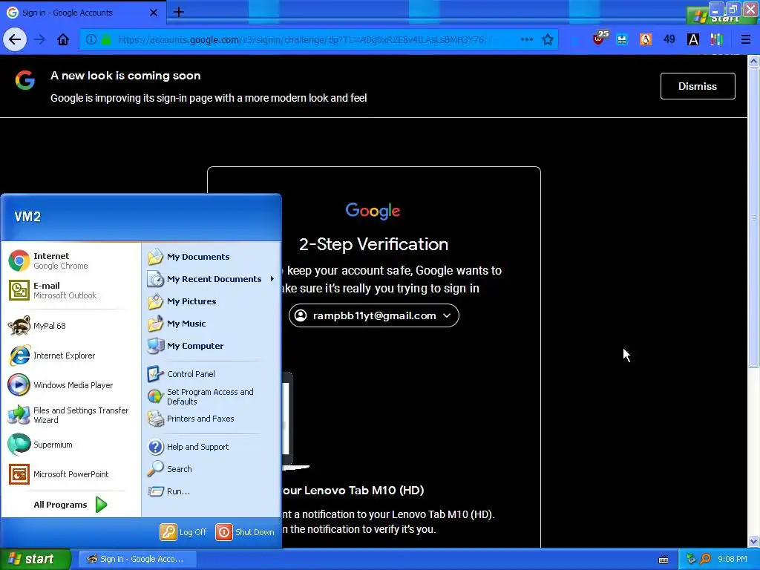The image size is (760, 570).
Task: Click the browser forward arrow
Action: click(x=39, y=39)
